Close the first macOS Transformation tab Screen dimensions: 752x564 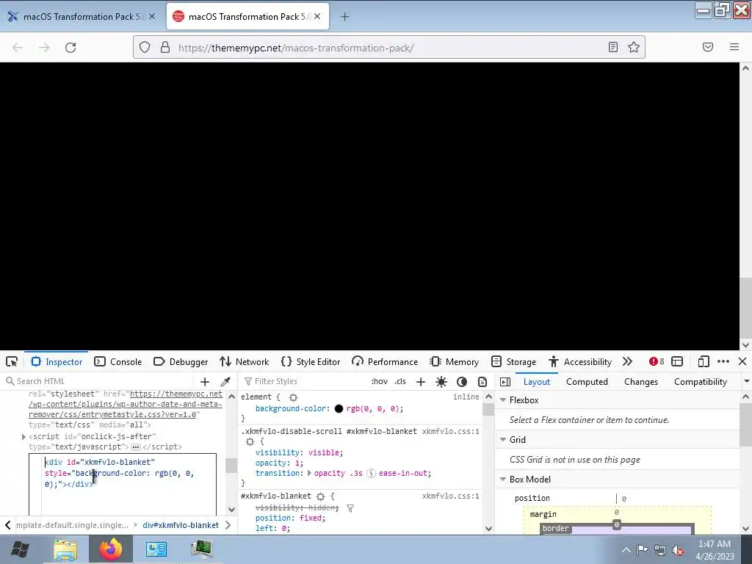(152, 16)
